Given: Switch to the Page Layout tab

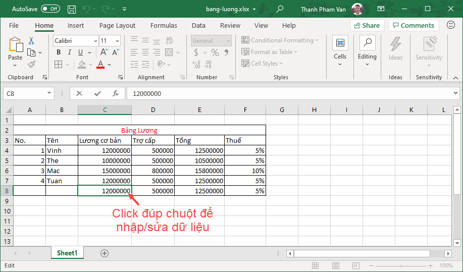Looking at the screenshot, I should 117,25.
